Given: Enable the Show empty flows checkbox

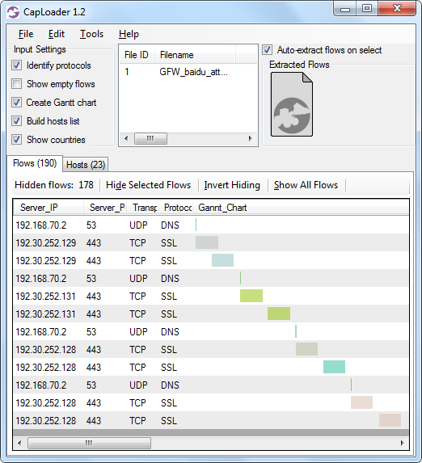Looking at the screenshot, I should (16, 84).
